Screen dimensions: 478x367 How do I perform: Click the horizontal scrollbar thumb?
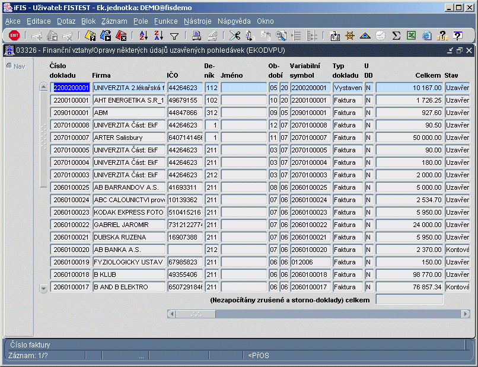[x=196, y=314]
